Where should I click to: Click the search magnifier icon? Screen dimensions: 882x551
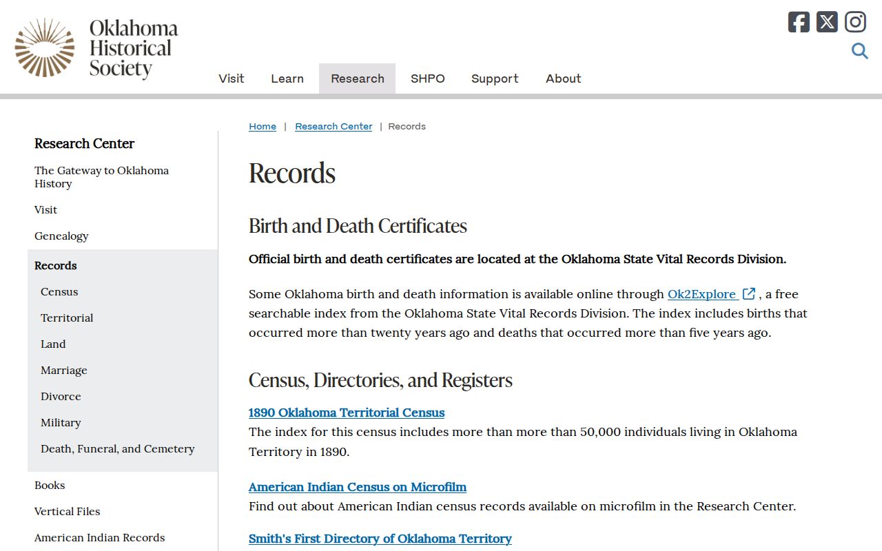(859, 51)
